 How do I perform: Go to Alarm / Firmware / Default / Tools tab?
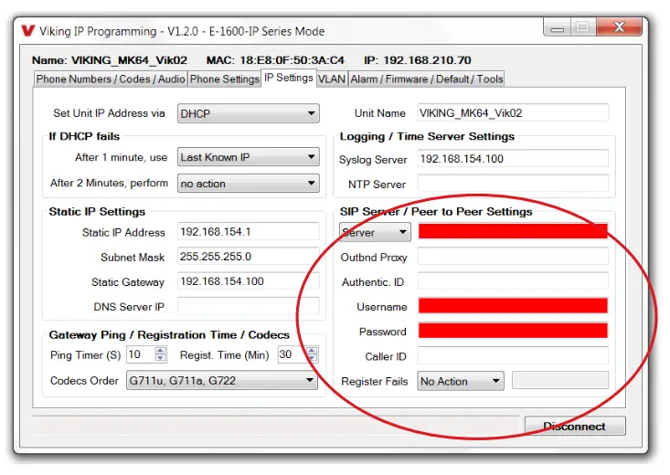pyautogui.click(x=427, y=79)
